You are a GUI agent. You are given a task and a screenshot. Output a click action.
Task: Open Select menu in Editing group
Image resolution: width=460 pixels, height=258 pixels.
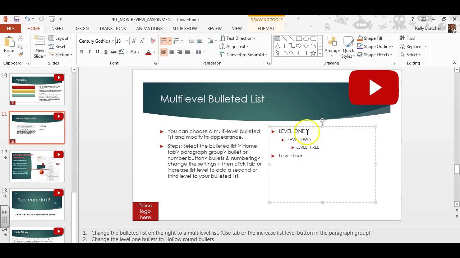click(x=410, y=55)
